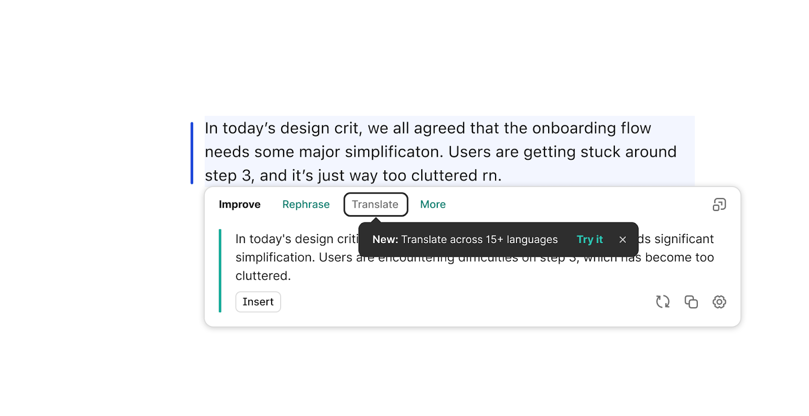Click the 'Try it' link
Viewport: 809px width, 416px height.
[590, 240]
